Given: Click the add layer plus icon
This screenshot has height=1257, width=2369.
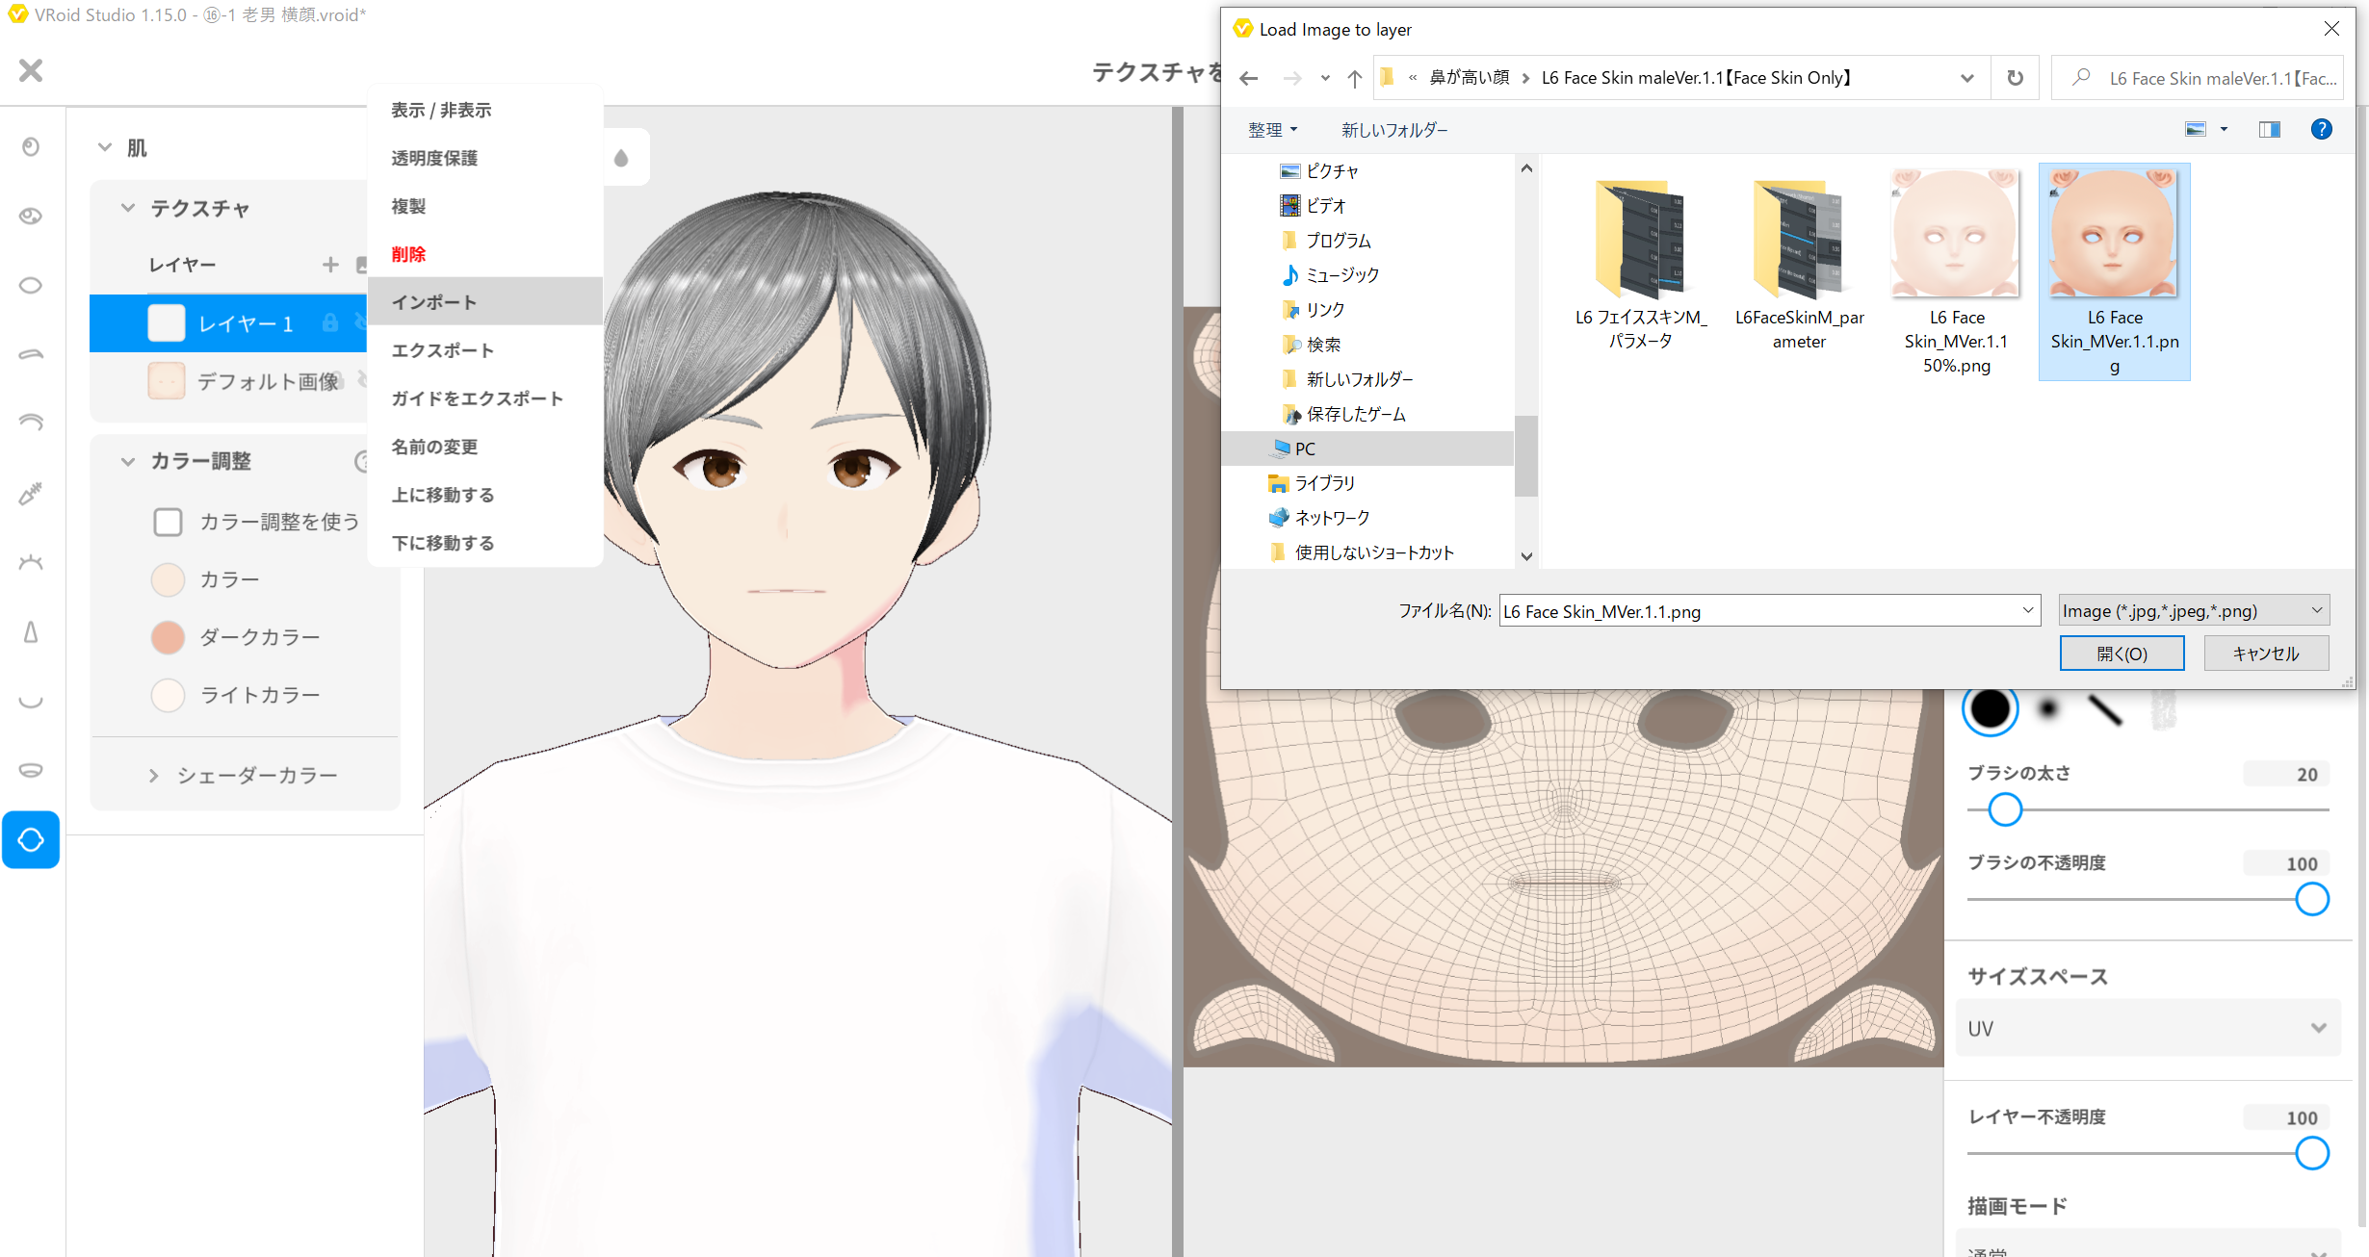Looking at the screenshot, I should tap(330, 265).
